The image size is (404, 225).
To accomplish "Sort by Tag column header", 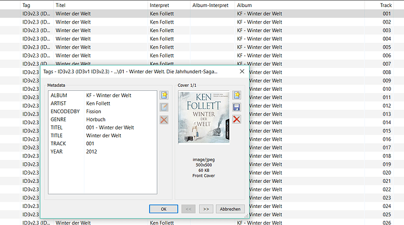I will coord(37,5).
